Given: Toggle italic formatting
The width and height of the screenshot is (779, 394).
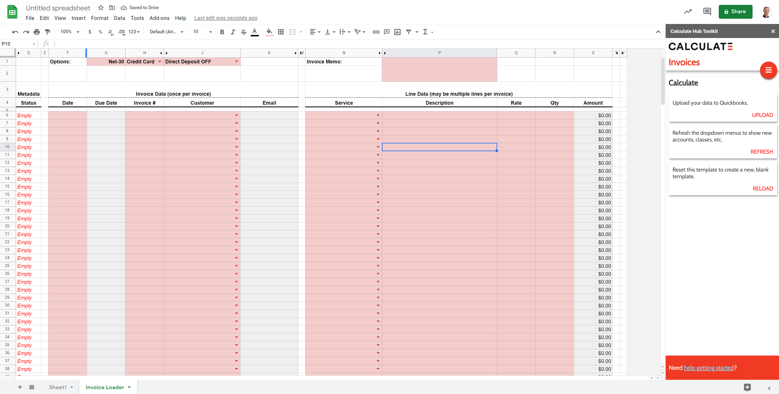Looking at the screenshot, I should (x=233, y=32).
